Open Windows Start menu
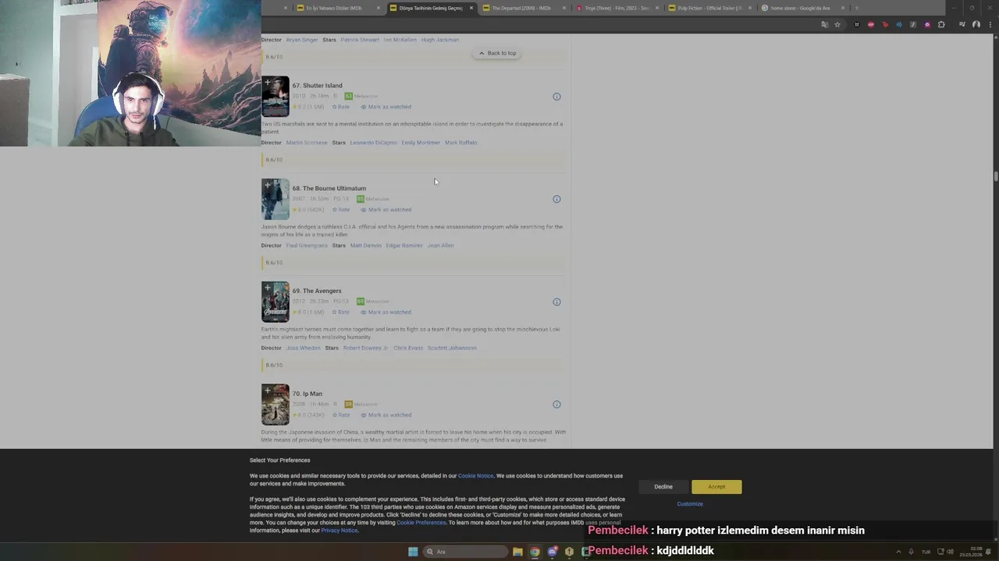This screenshot has height=561, width=999. point(413,552)
